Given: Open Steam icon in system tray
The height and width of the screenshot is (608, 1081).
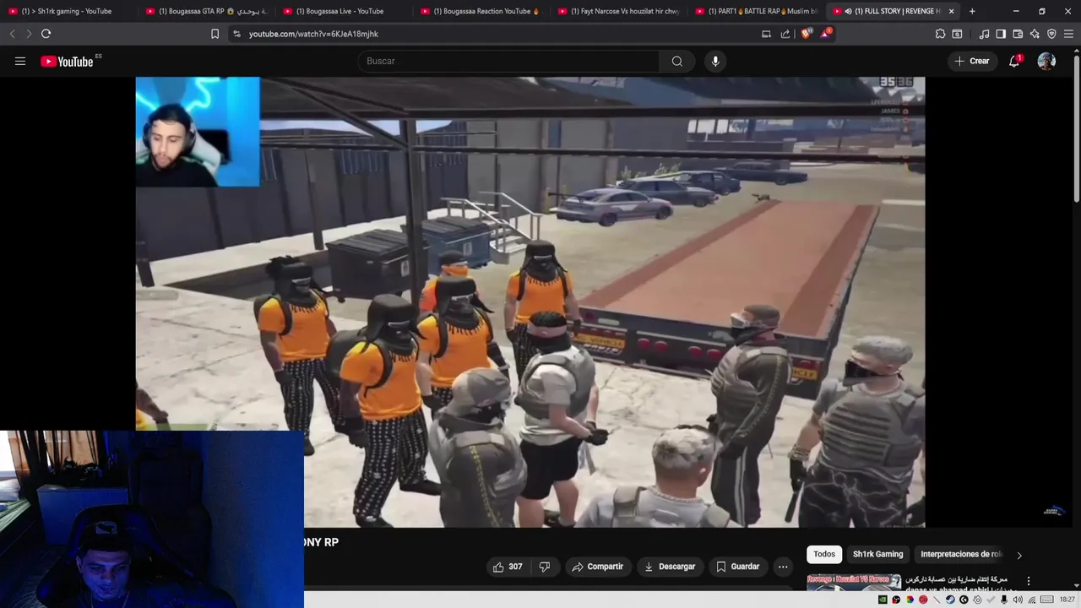Looking at the screenshot, I should coord(950,600).
